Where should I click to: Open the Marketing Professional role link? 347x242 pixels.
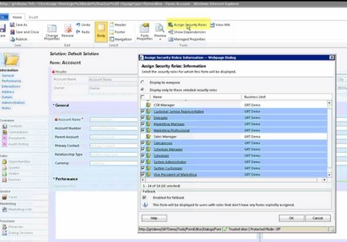[171, 130]
